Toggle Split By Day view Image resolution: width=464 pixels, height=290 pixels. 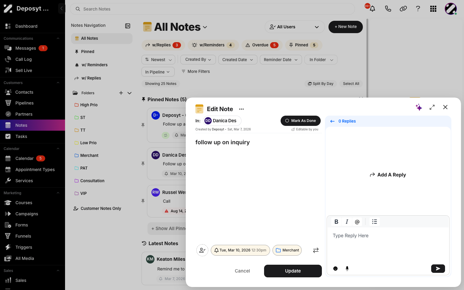pos(321,84)
